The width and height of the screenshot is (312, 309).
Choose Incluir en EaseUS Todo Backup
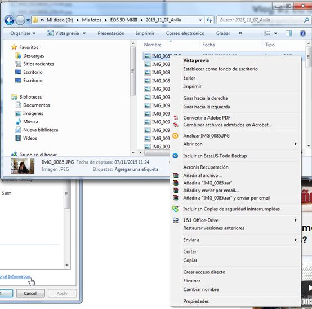(x=215, y=156)
